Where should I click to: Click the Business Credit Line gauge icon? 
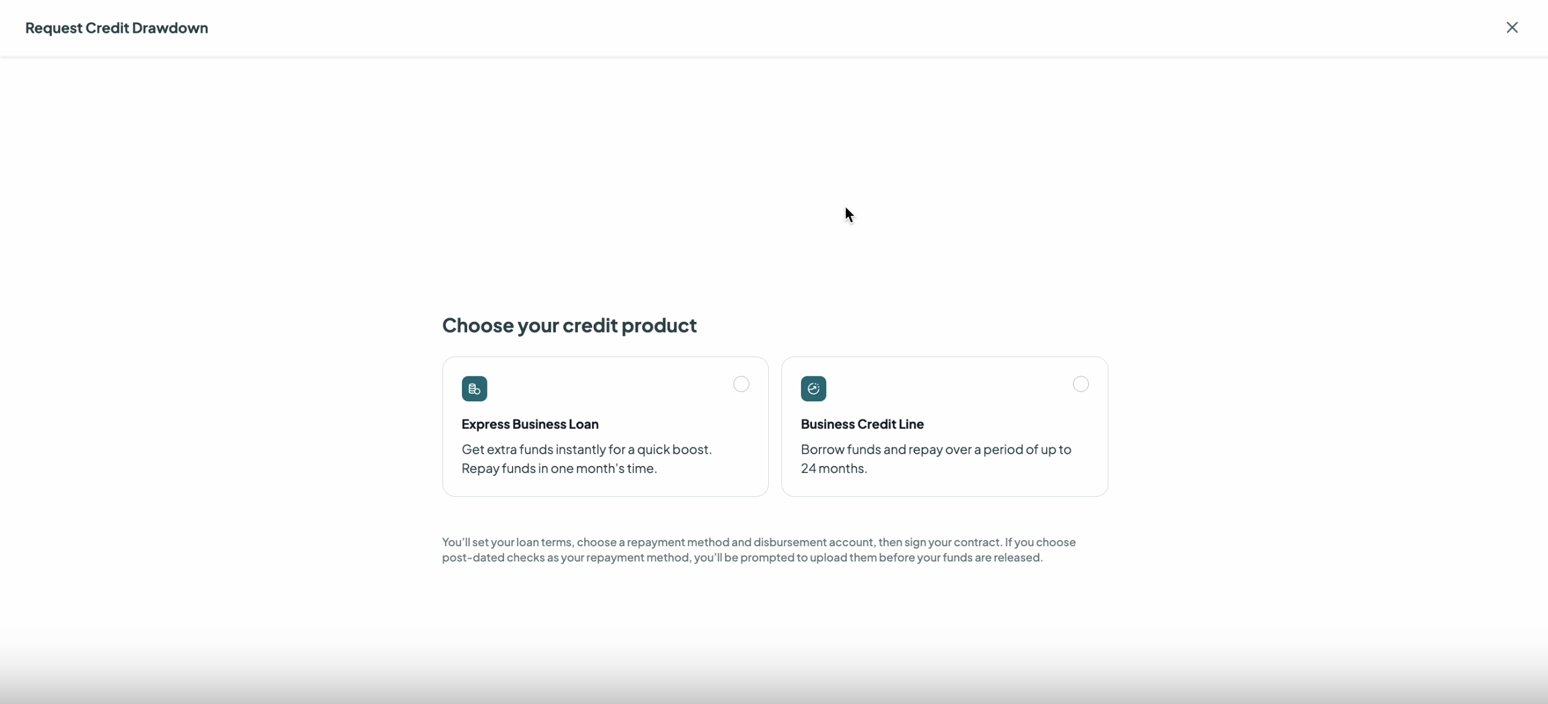[x=813, y=388]
